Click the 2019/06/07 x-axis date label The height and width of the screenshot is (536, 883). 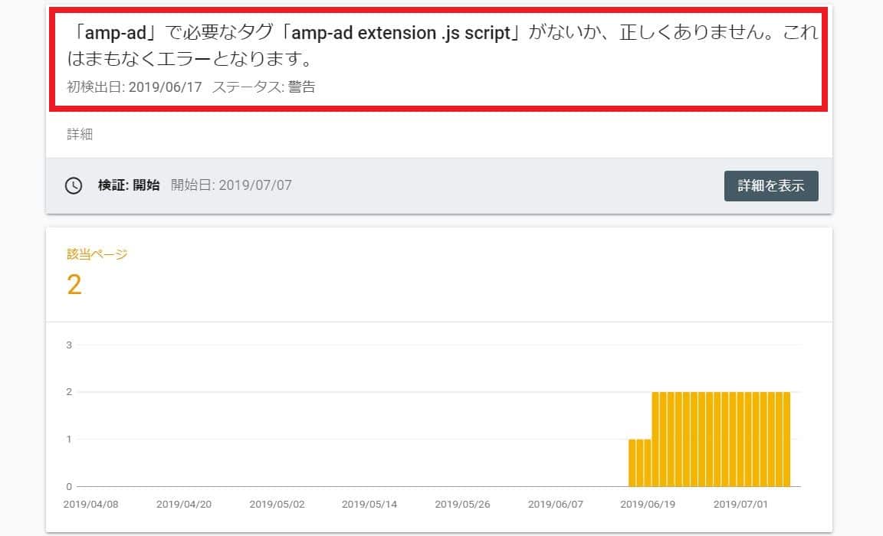coord(555,505)
